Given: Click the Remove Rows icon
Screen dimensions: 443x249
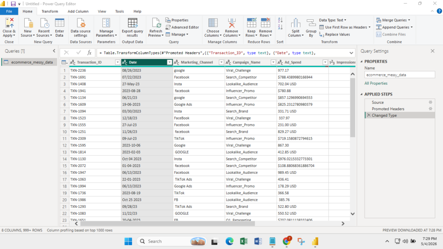Looking at the screenshot, I should tap(265, 23).
